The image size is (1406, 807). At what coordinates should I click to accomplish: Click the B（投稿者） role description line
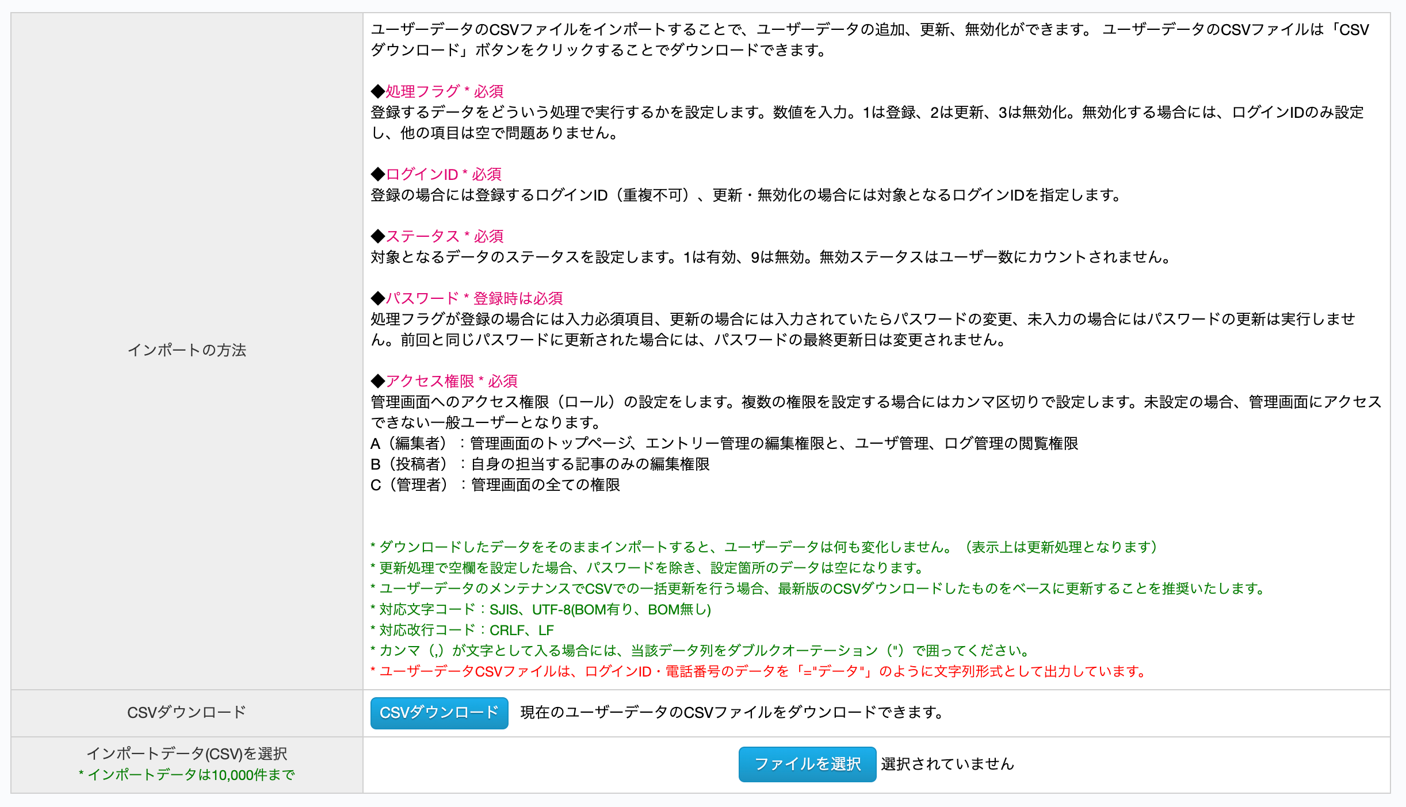[540, 464]
